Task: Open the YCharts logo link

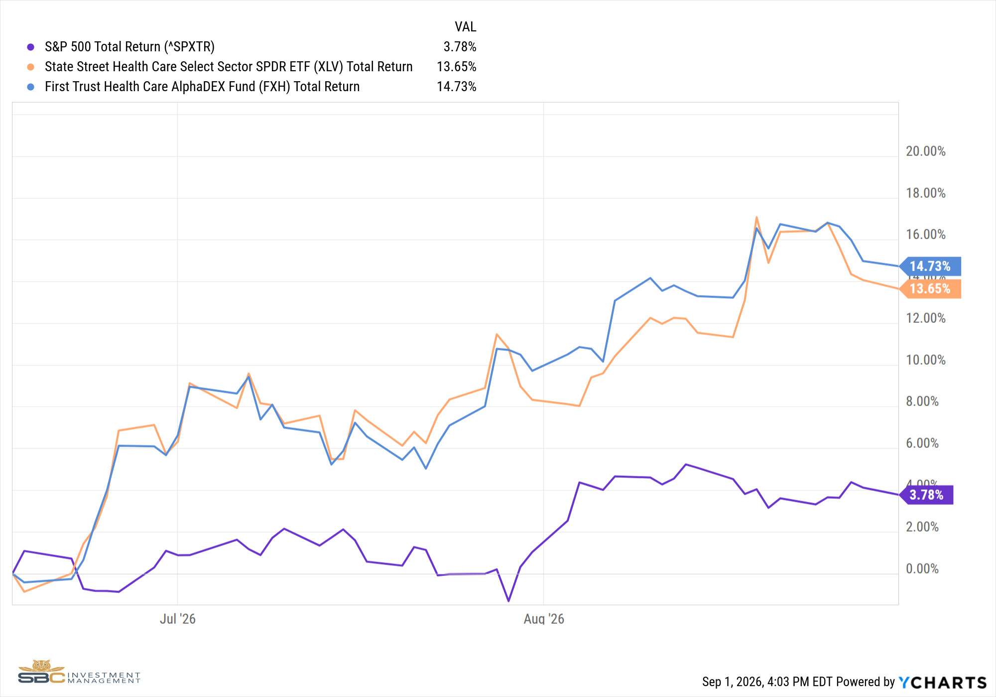Action: pos(943,682)
